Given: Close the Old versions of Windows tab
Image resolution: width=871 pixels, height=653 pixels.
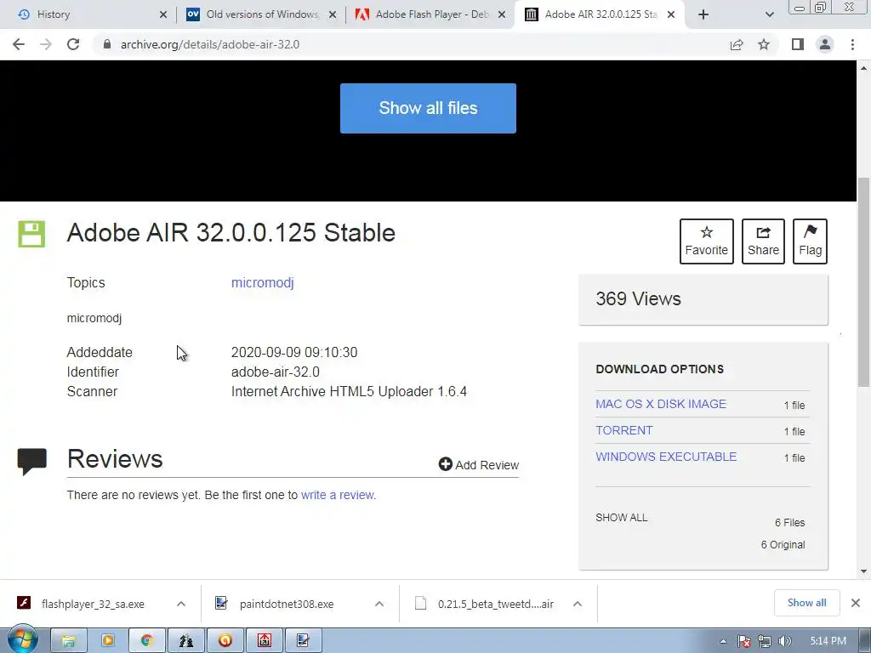Looking at the screenshot, I should point(333,15).
